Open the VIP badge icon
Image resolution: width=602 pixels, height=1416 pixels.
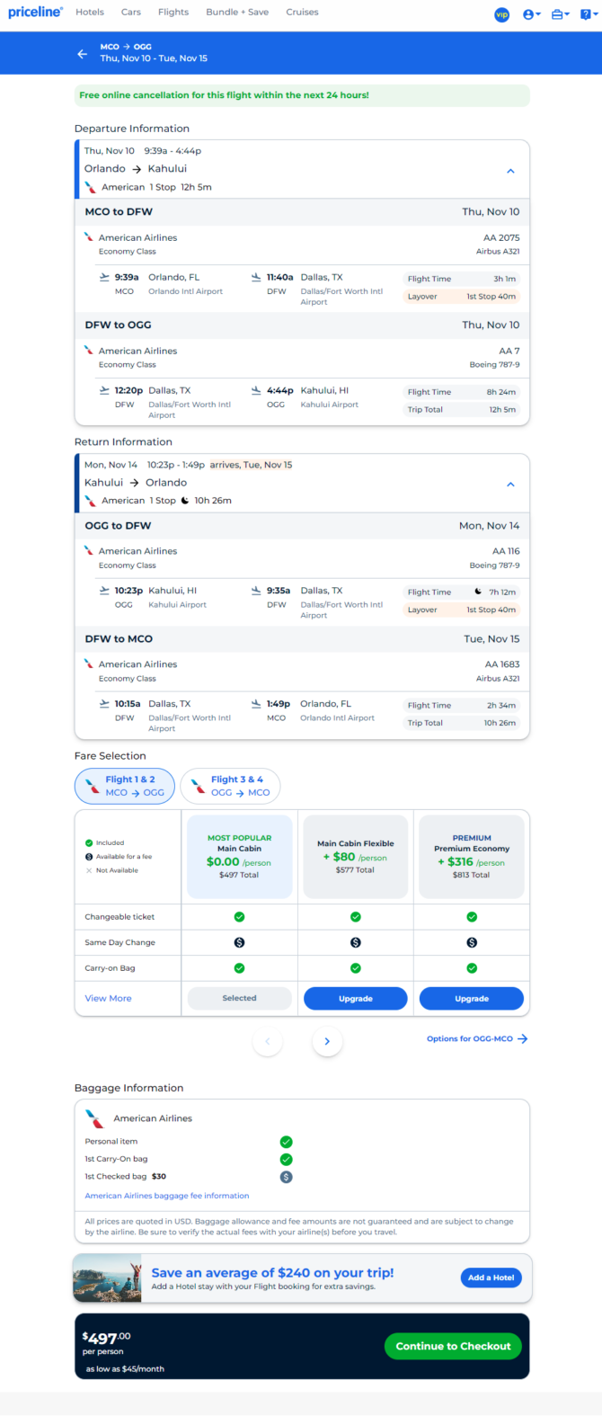tap(501, 14)
